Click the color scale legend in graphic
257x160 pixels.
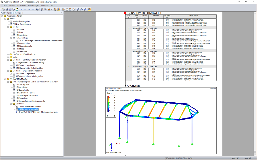(111, 105)
